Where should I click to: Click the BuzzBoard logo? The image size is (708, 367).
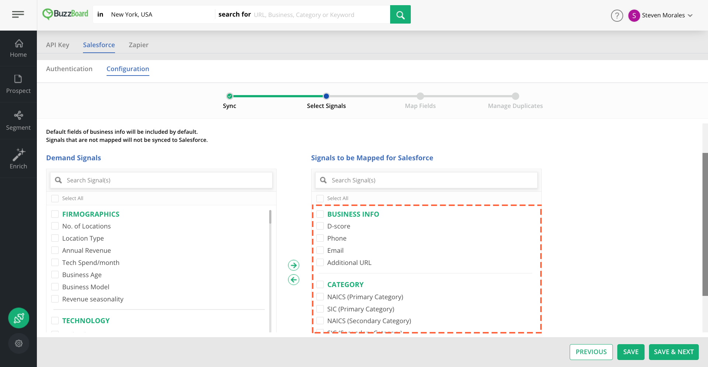coord(65,14)
